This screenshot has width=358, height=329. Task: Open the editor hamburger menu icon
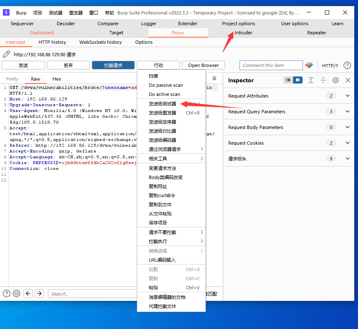coord(214,79)
